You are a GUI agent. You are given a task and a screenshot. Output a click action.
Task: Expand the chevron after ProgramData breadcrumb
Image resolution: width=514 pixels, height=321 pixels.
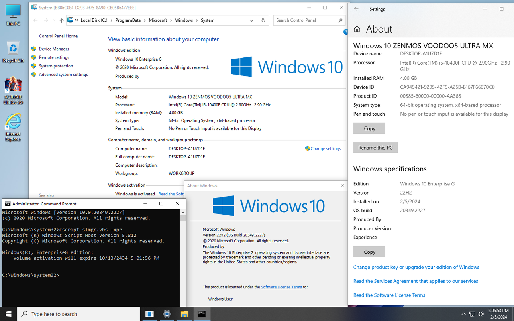pyautogui.click(x=145, y=20)
